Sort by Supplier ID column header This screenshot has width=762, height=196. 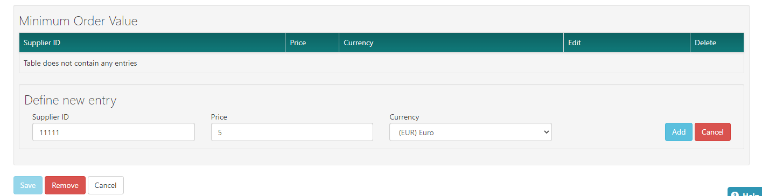(152, 43)
